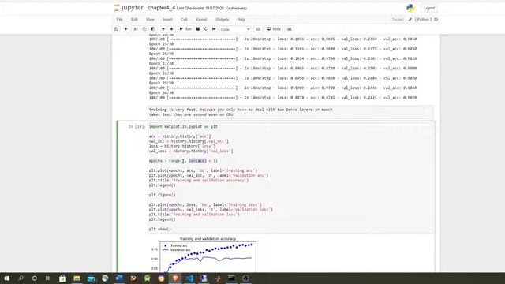Open Cortana circle on taskbar
This screenshot has height=284, width=505.
click(x=35, y=278)
